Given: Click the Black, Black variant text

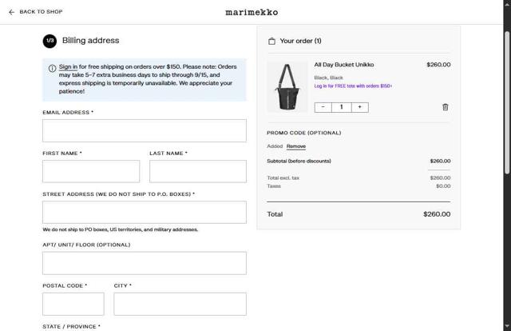Looking at the screenshot, I should point(328,78).
